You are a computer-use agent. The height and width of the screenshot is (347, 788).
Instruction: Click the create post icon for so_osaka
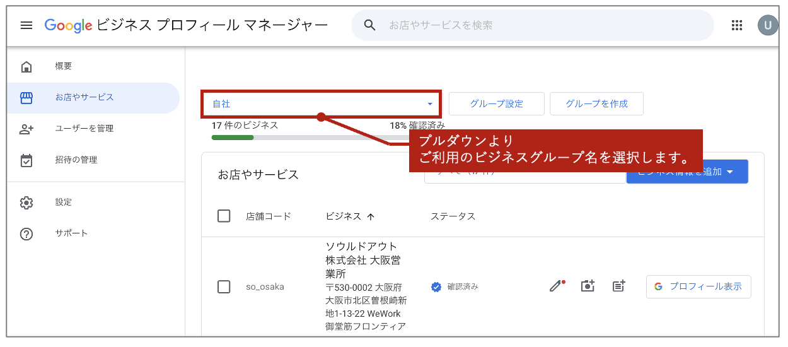click(619, 286)
